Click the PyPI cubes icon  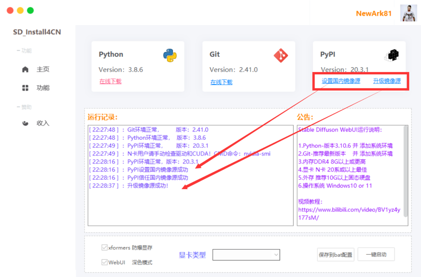click(391, 55)
